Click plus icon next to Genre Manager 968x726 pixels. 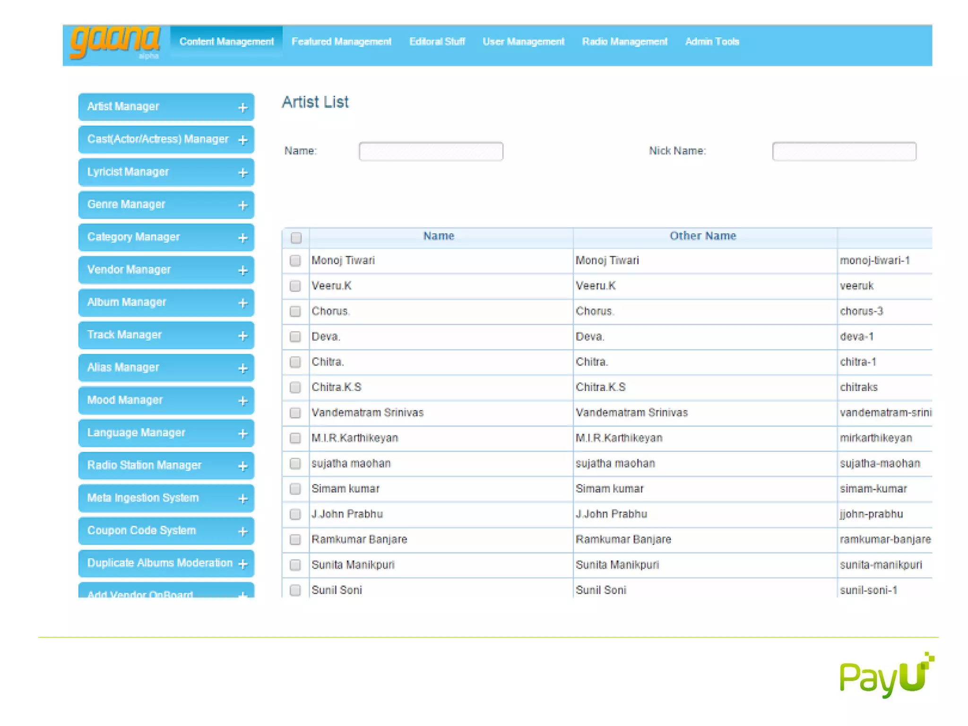[x=242, y=206]
